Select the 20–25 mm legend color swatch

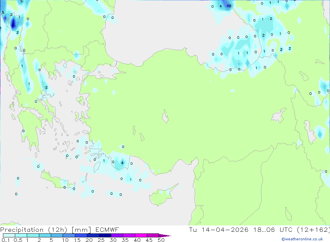point(93,235)
